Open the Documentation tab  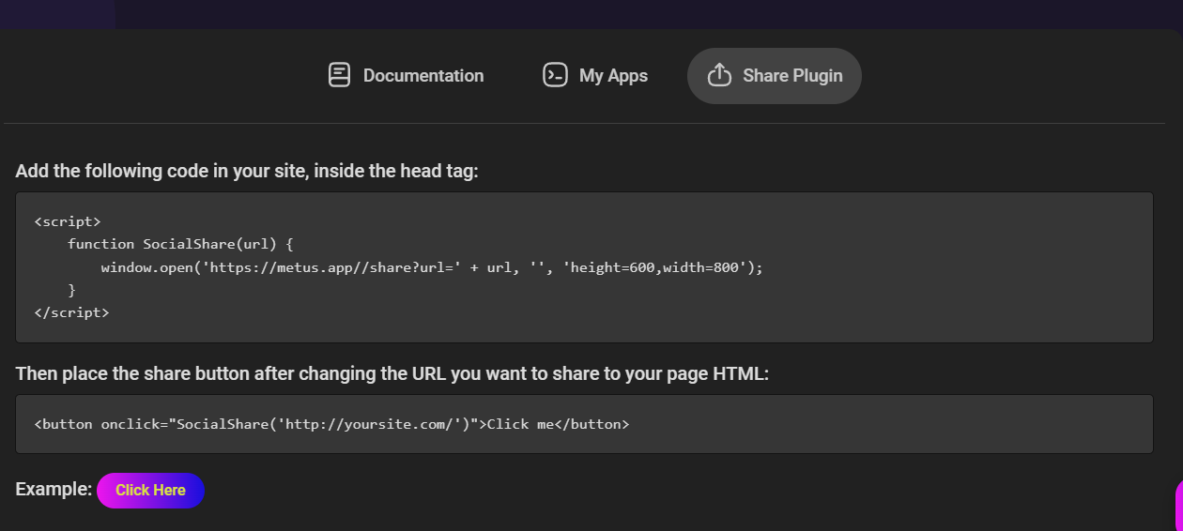point(422,76)
